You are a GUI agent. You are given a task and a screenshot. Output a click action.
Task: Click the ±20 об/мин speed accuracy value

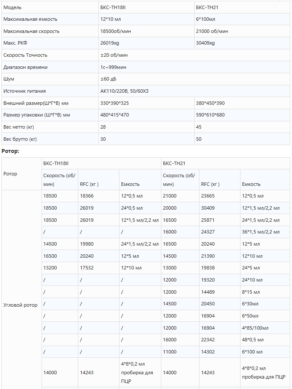click(x=114, y=55)
